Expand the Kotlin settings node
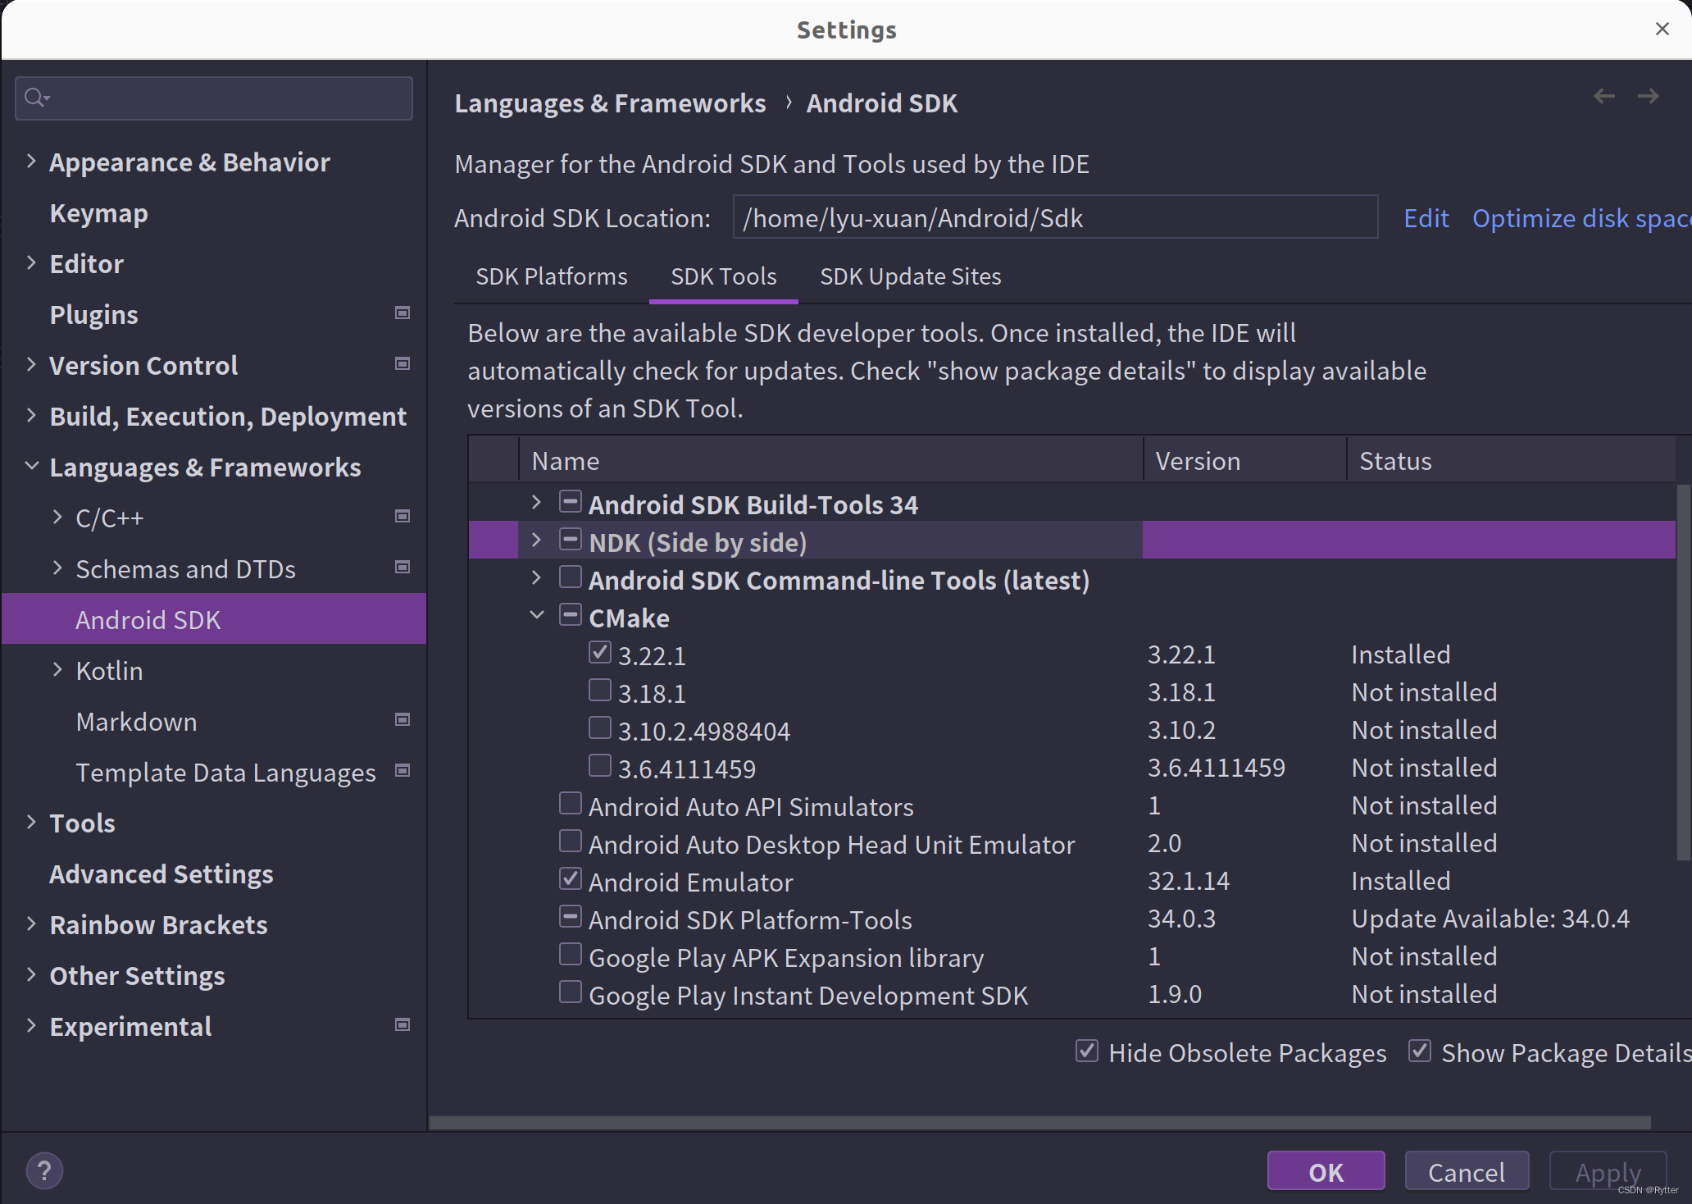Image resolution: width=1692 pixels, height=1204 pixels. point(57,669)
